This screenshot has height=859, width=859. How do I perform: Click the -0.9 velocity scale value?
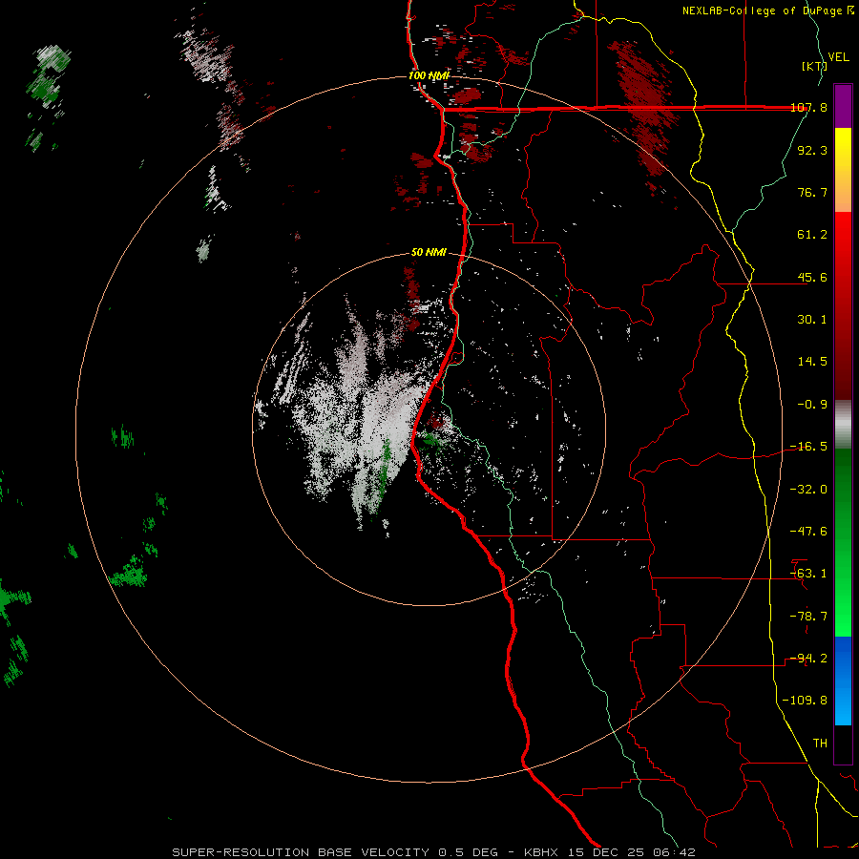click(812, 405)
